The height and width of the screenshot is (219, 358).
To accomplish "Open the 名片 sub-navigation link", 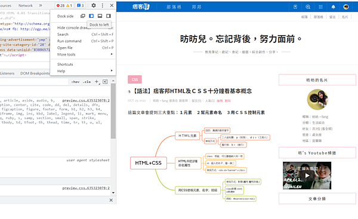I will tap(345, 17).
